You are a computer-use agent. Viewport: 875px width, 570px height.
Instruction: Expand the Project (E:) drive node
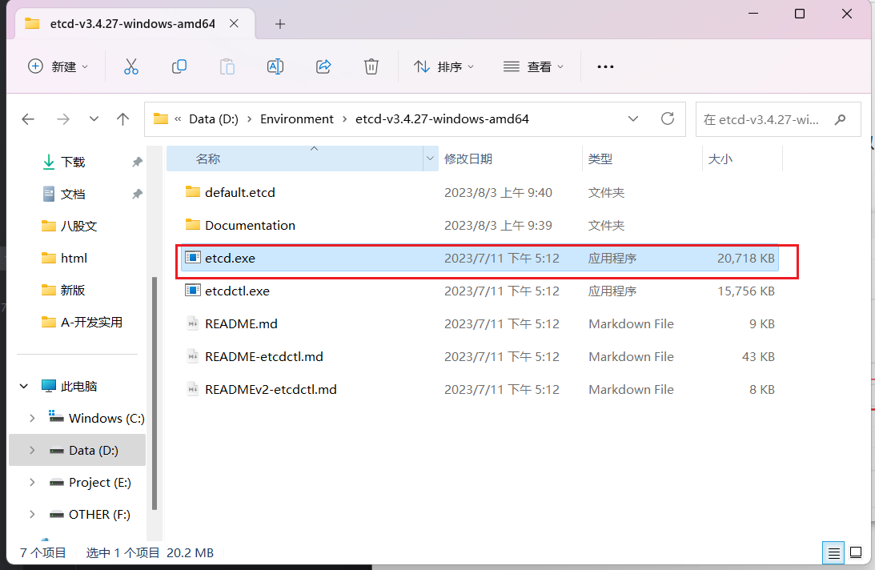pyautogui.click(x=32, y=483)
